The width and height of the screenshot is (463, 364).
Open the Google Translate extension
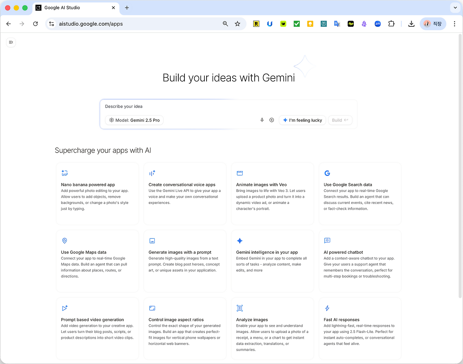coord(337,24)
